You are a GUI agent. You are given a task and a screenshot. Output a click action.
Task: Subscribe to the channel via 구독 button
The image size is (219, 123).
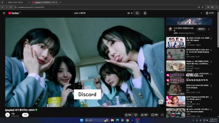25,115
